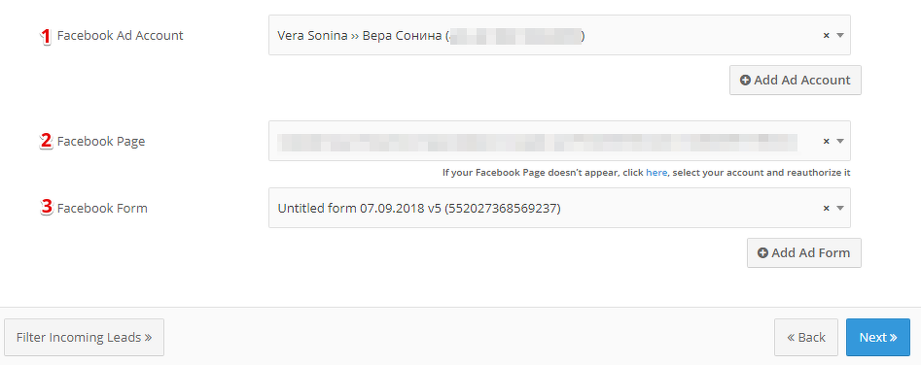This screenshot has width=921, height=365.
Task: Click the red step 1 number icon
Action: [x=46, y=36]
